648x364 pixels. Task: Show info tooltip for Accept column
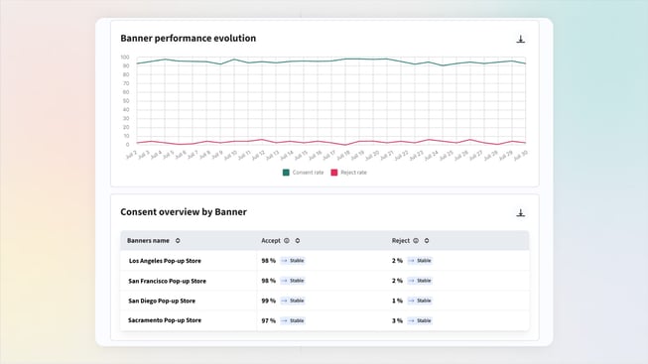point(287,240)
